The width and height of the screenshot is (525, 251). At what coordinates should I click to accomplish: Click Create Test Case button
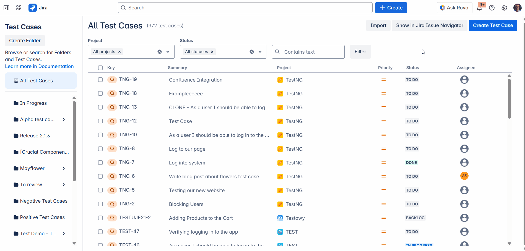[x=493, y=25]
